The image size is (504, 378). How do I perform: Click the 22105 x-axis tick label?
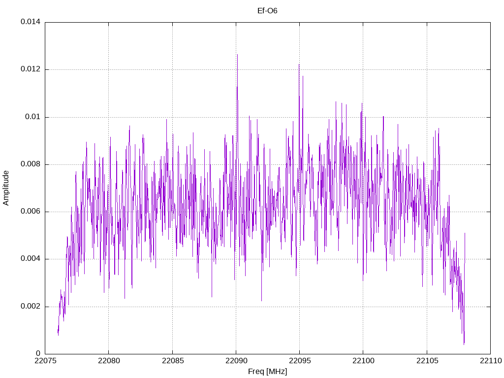[x=427, y=361]
